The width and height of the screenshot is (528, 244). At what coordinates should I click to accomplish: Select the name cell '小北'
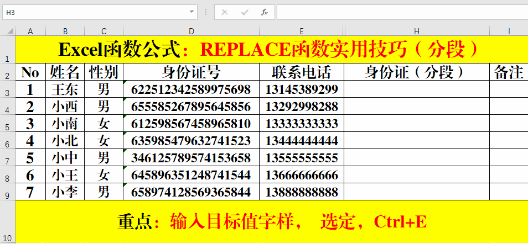[x=65, y=140]
